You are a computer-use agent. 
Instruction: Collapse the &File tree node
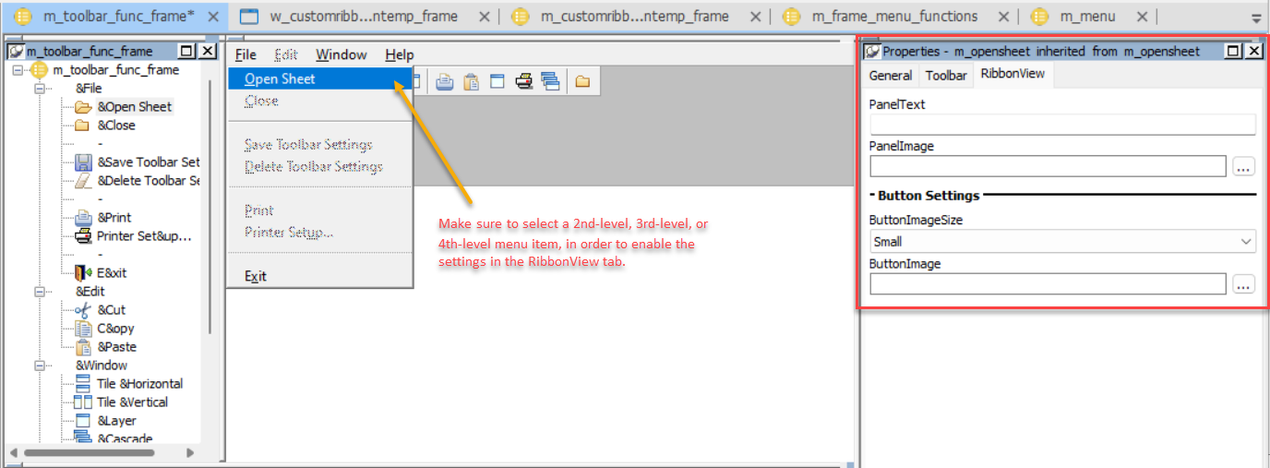[41, 89]
